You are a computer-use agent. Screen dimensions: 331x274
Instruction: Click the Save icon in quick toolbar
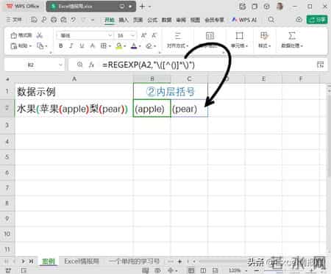click(x=34, y=20)
